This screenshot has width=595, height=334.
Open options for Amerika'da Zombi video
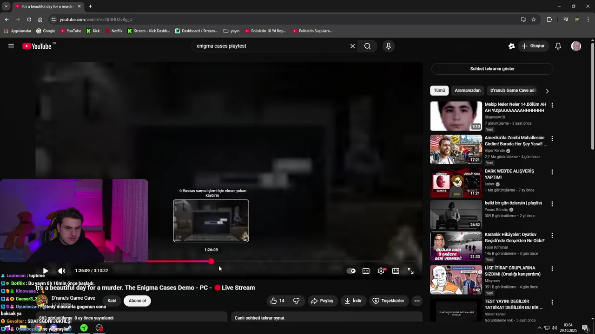point(552,139)
